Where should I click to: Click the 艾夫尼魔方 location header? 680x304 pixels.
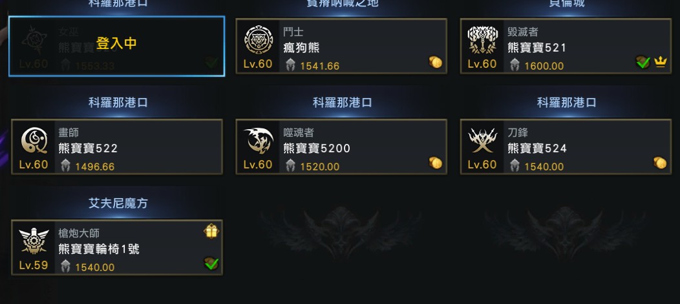(x=118, y=203)
